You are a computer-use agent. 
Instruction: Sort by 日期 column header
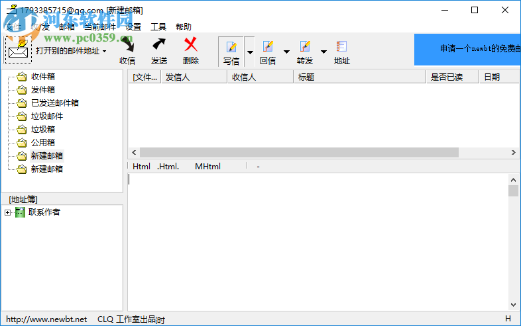tap(500, 77)
